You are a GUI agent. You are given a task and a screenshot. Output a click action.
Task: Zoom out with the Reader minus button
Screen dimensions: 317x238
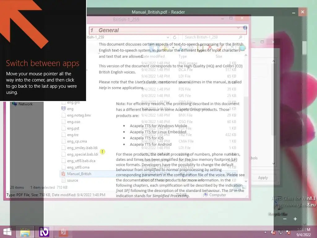pyautogui.click(x=285, y=219)
